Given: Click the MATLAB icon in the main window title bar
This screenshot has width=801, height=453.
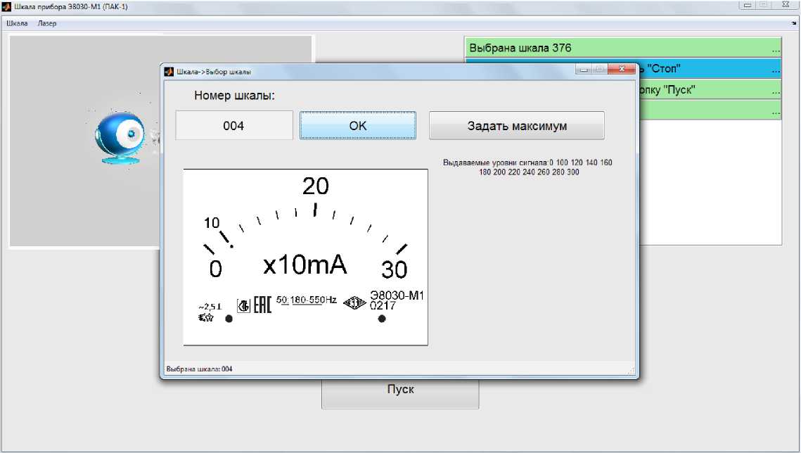Looking at the screenshot, I should click(x=7, y=5).
